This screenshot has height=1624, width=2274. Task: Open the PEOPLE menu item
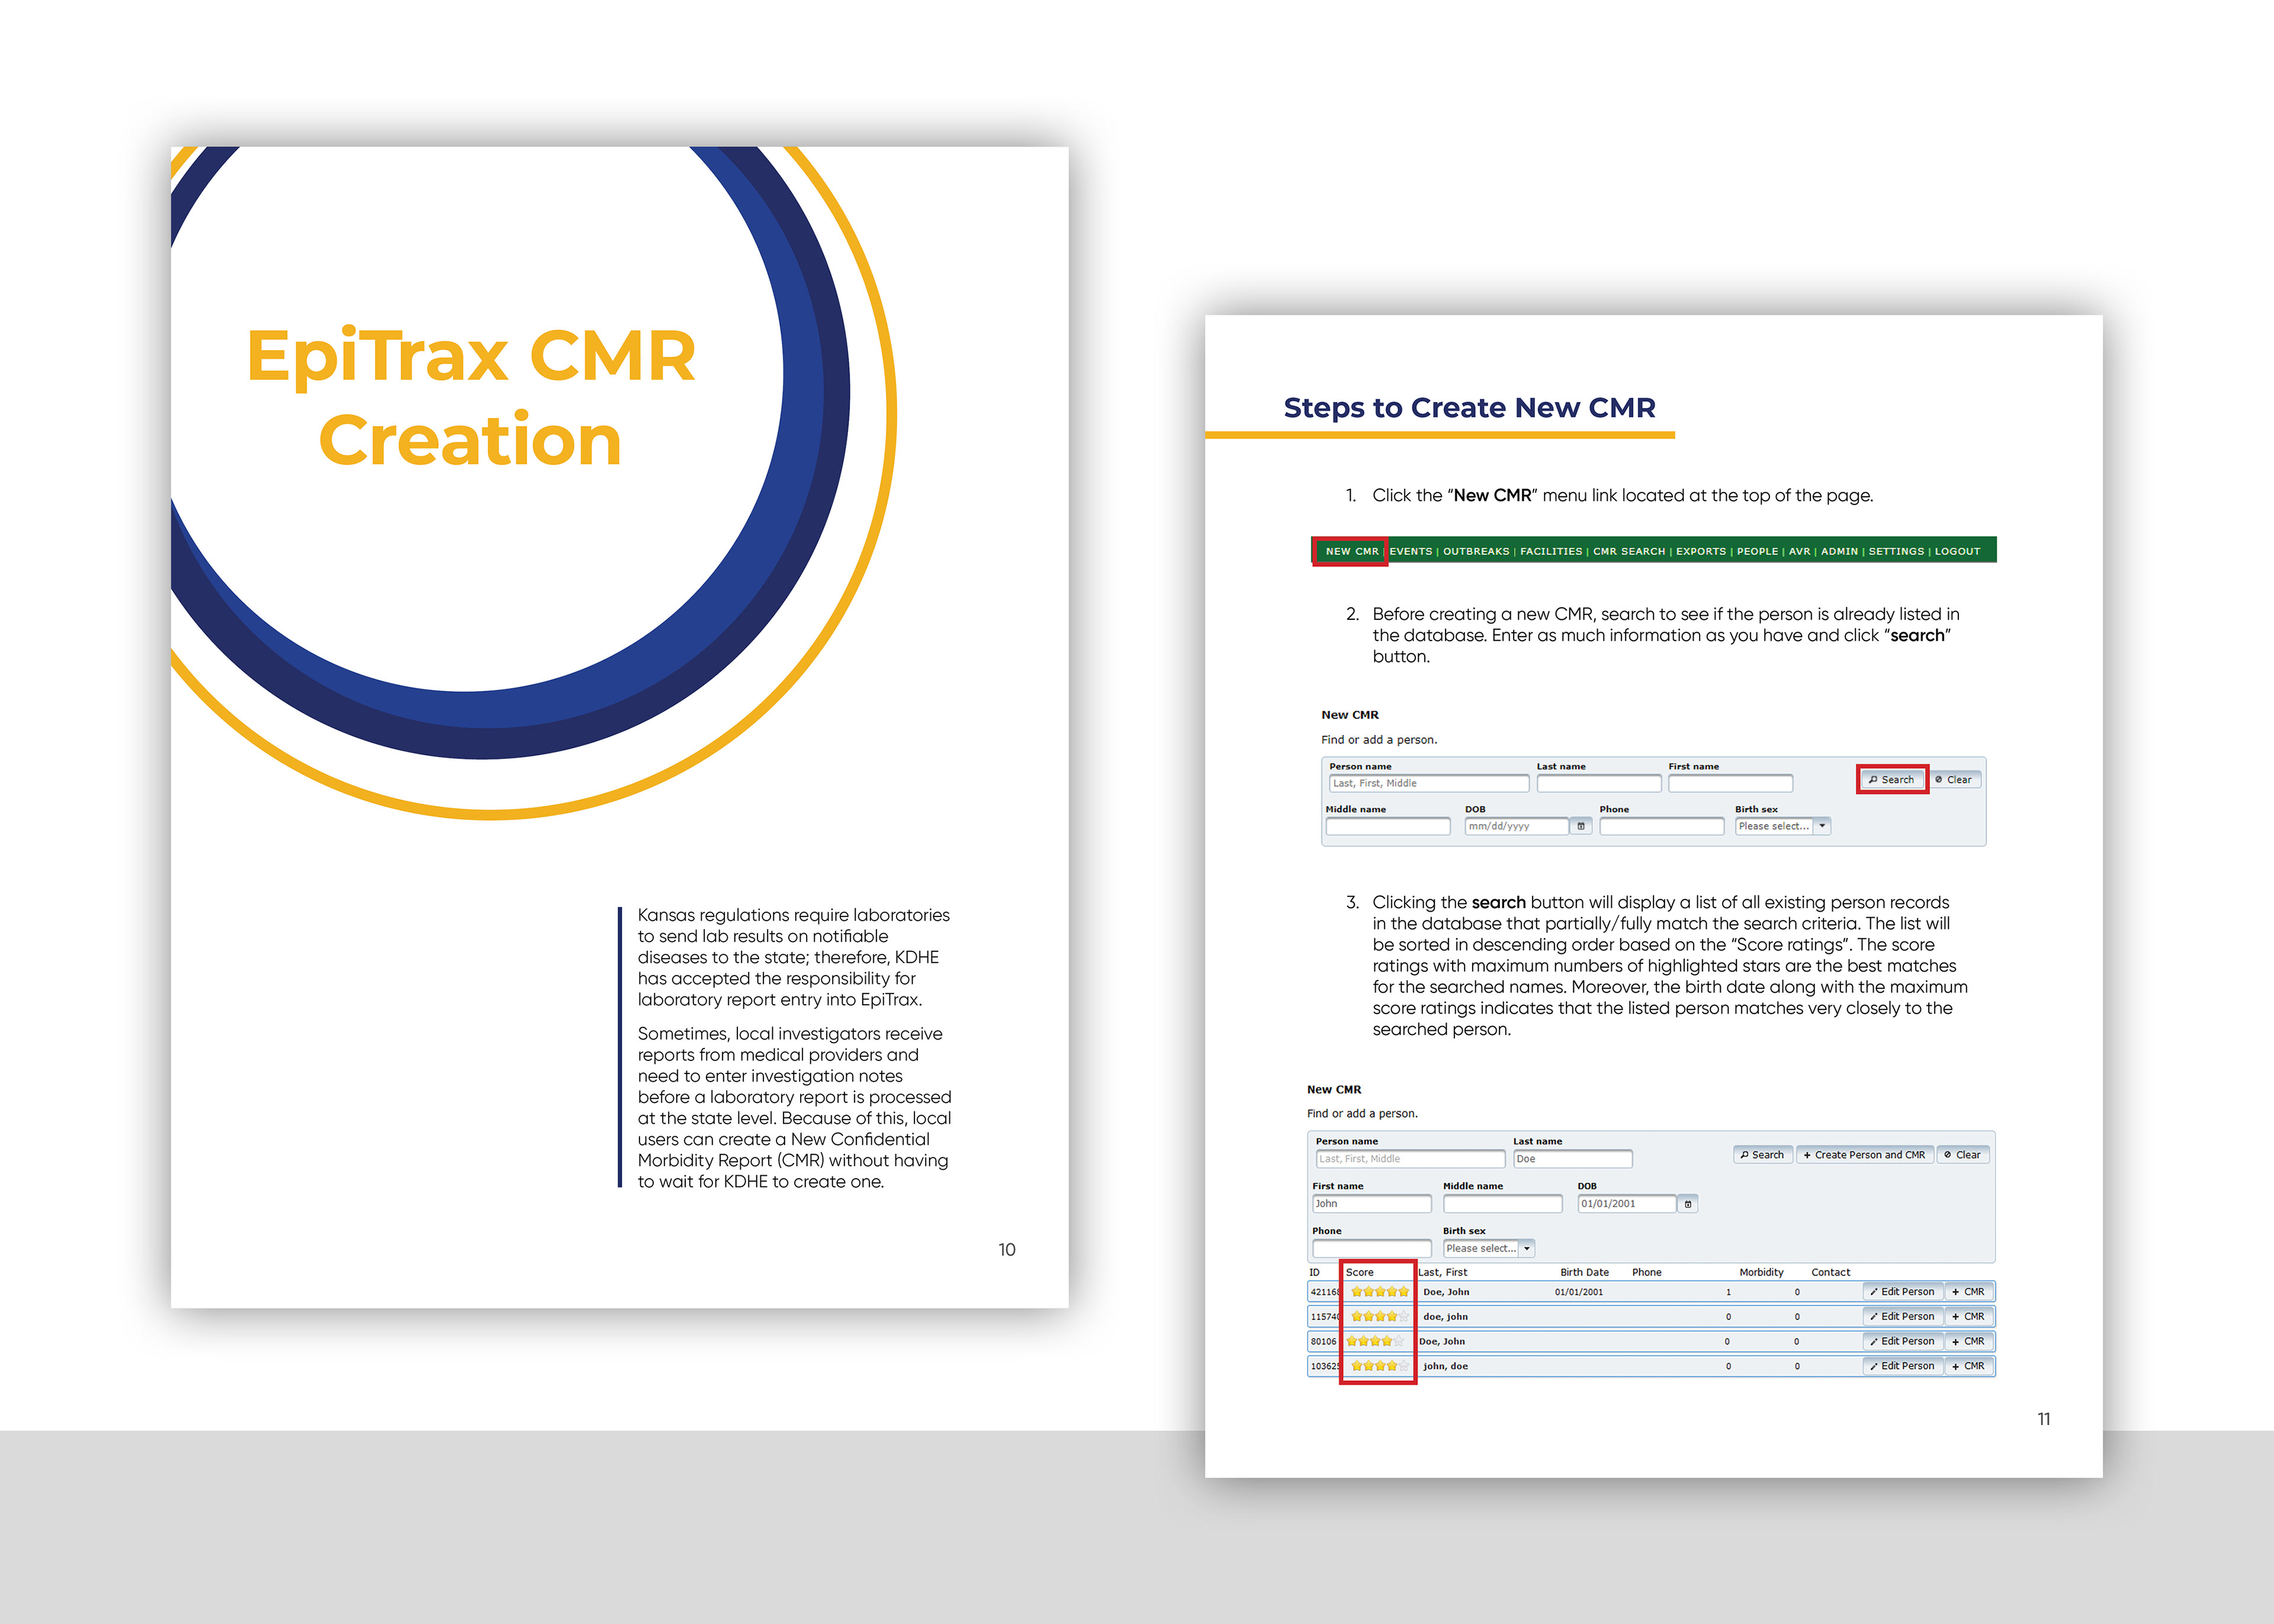1757,551
